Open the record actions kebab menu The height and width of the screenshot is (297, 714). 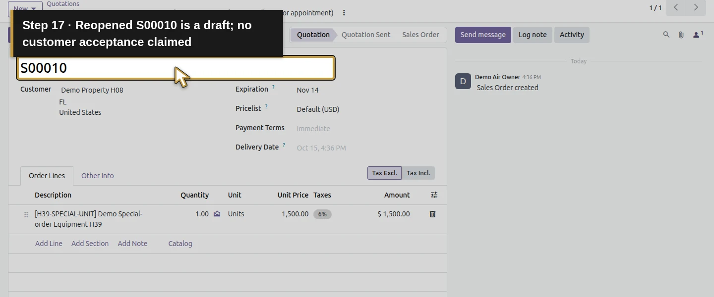tap(344, 13)
